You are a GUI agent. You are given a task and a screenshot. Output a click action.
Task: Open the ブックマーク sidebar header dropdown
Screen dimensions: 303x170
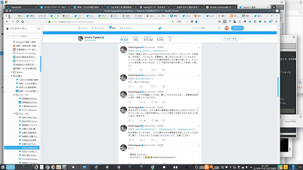click(18, 28)
